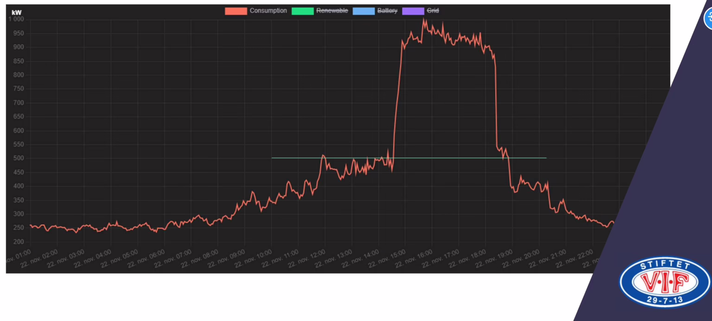Screen dimensions: 712x321
Task: Click the VIF Stiftet 29-7-13 logo
Action: (664, 282)
